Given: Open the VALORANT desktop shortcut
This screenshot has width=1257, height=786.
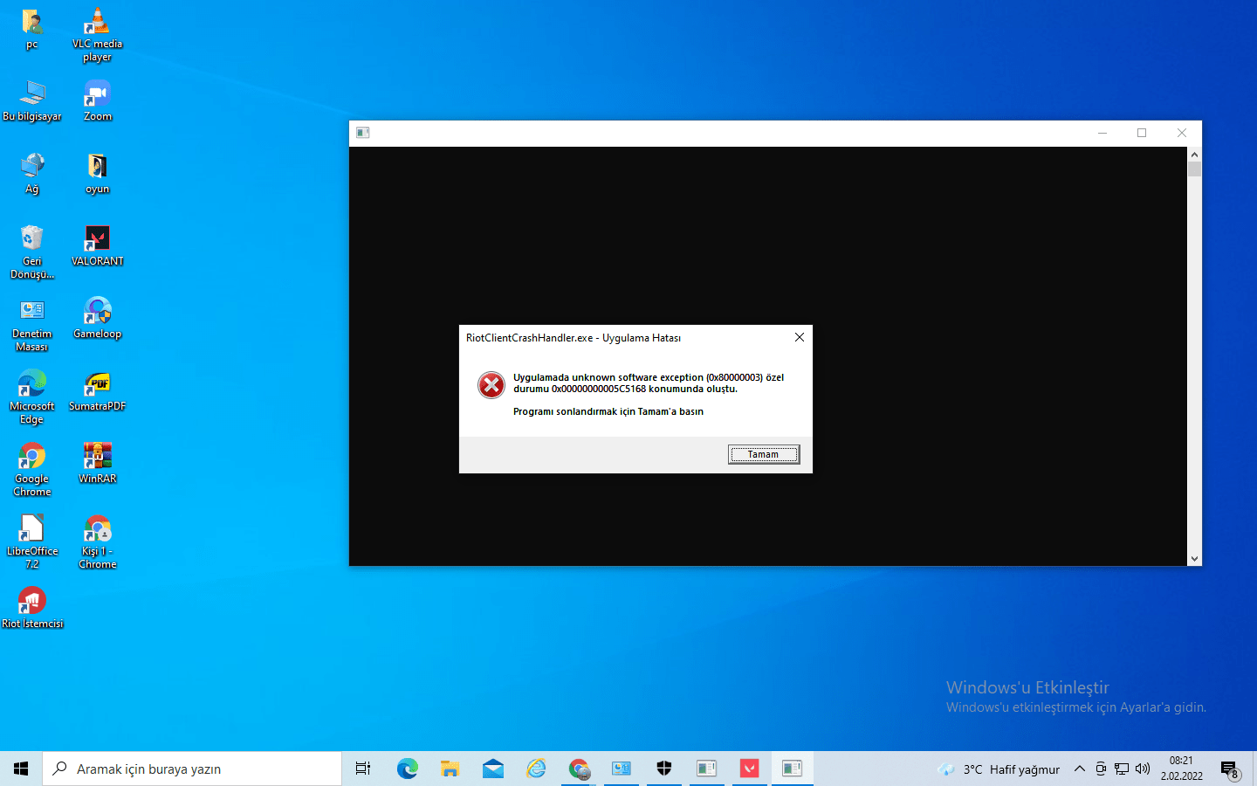Looking at the screenshot, I should 97,246.
